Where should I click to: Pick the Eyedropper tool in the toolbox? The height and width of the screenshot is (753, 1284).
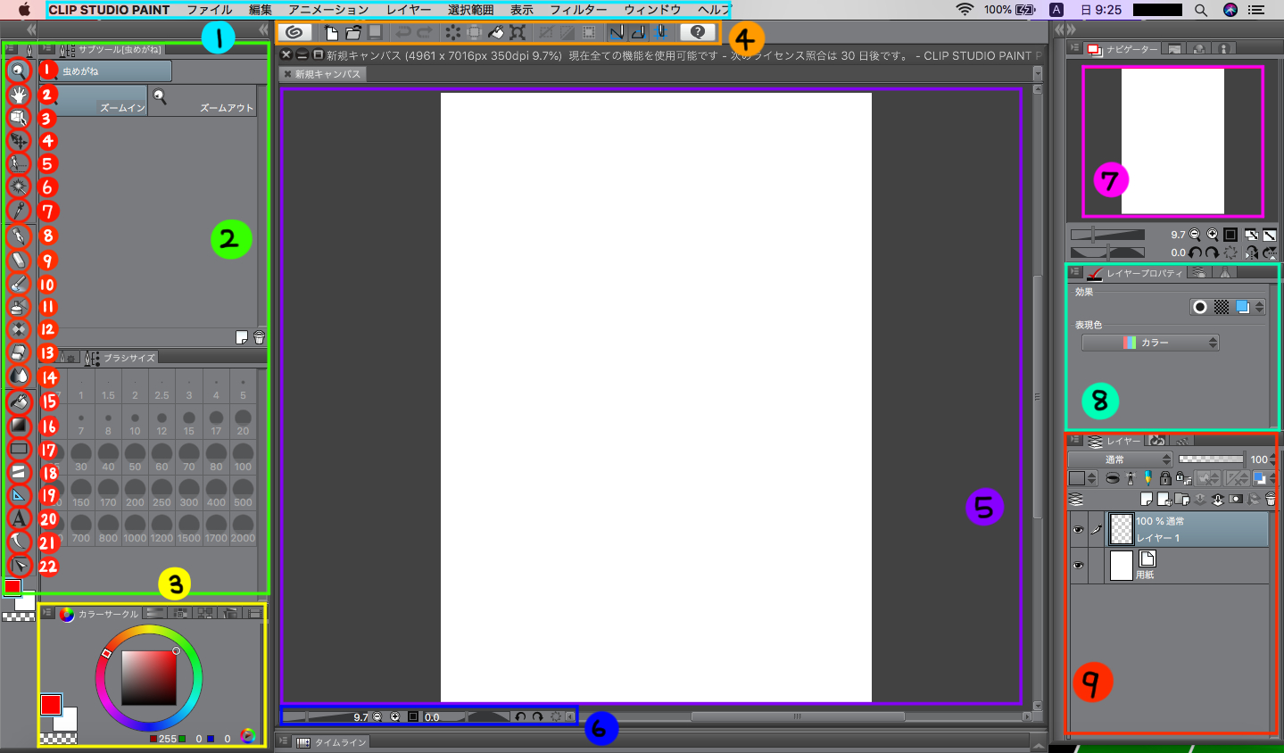[x=18, y=211]
